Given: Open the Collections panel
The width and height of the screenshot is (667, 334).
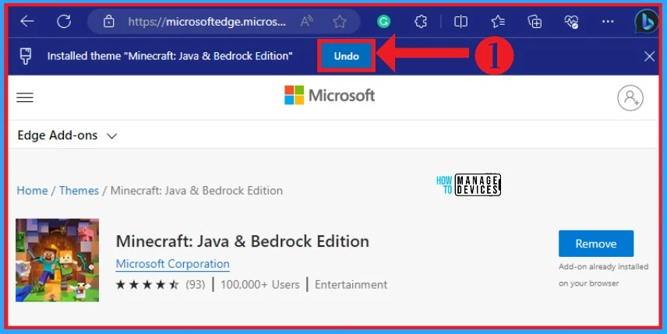Looking at the screenshot, I should pos(535,21).
